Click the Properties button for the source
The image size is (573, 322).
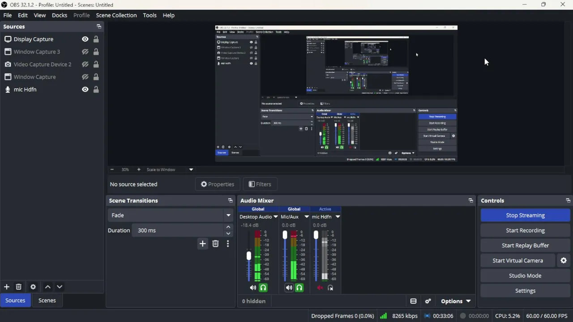218,184
